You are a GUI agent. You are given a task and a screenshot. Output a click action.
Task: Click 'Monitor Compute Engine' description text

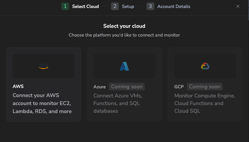tap(205, 103)
